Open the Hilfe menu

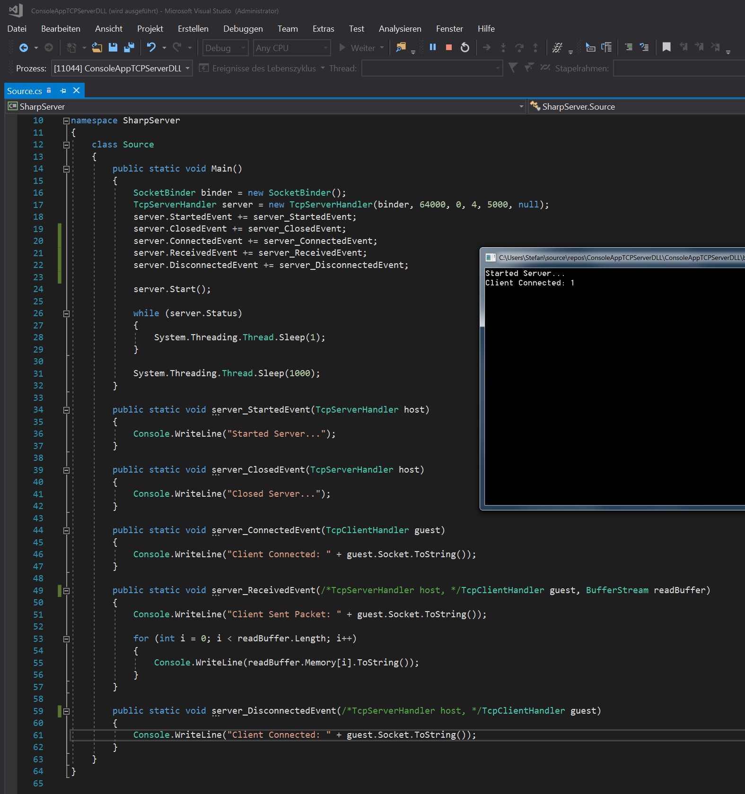(486, 29)
